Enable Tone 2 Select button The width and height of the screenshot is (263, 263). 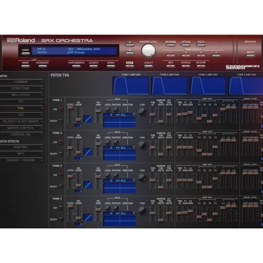61,154
